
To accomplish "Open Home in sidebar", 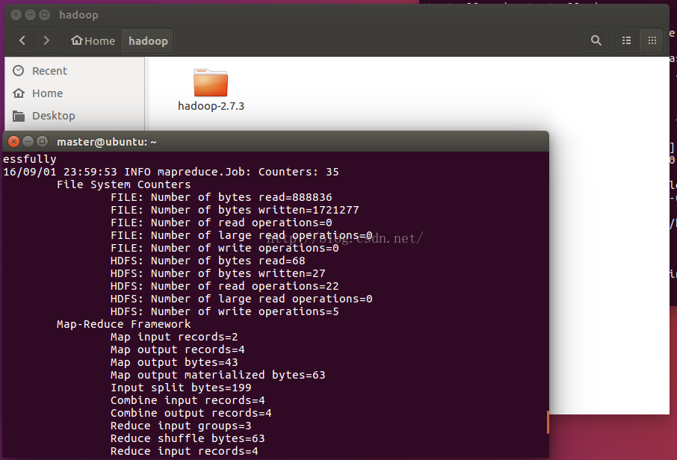I will (48, 93).
